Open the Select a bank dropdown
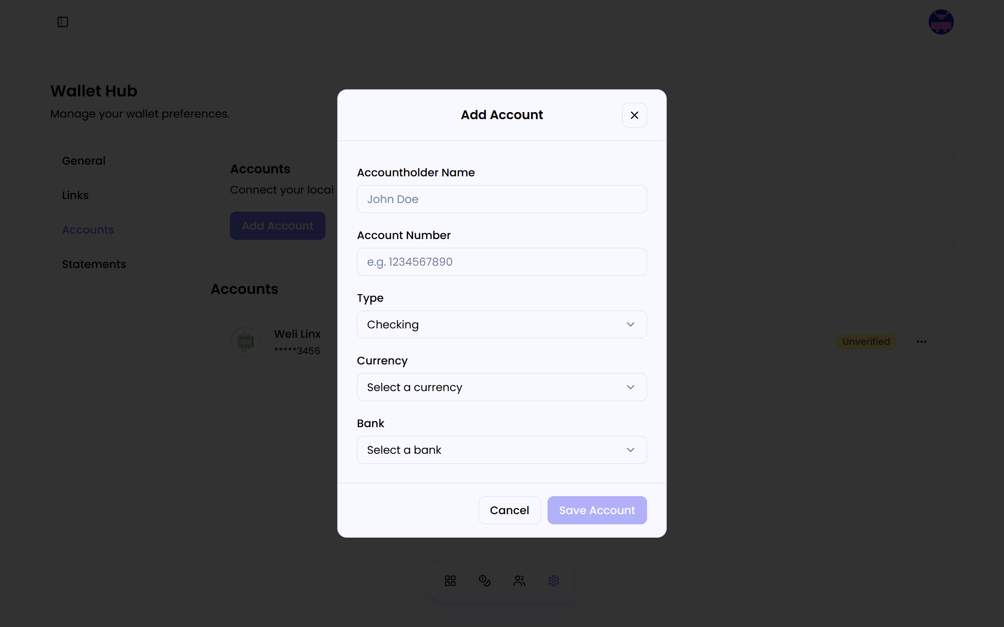 501,449
